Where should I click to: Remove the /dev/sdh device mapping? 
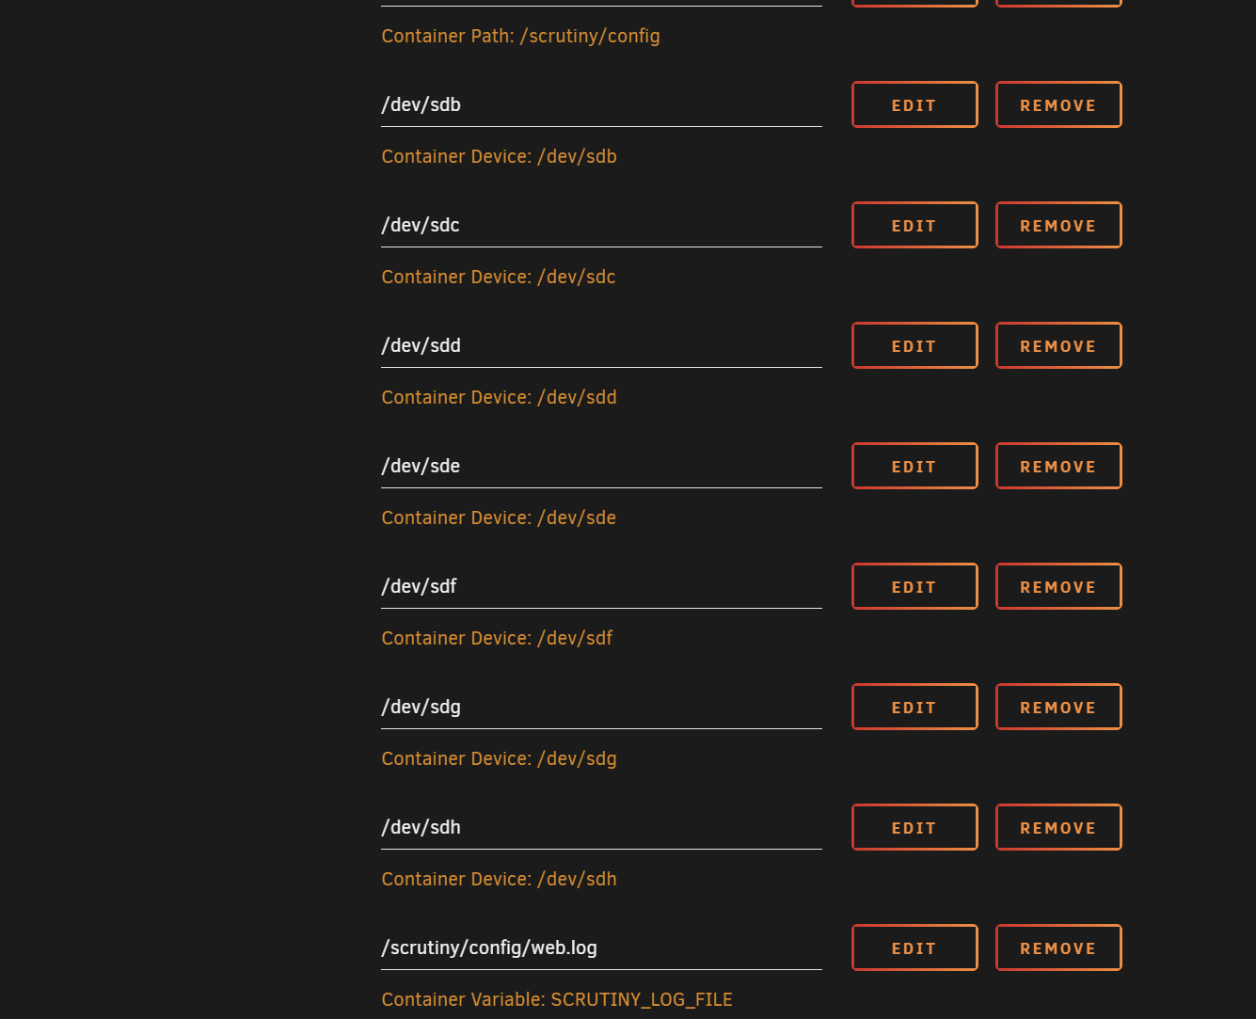(x=1057, y=827)
